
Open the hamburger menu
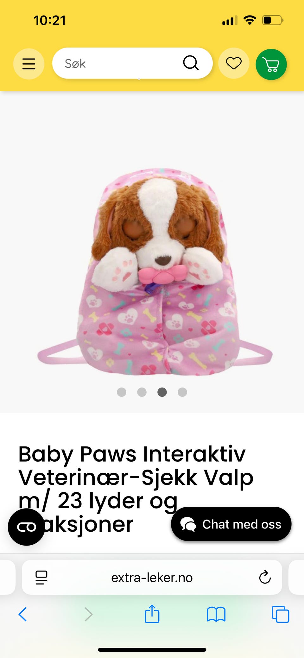tap(28, 64)
